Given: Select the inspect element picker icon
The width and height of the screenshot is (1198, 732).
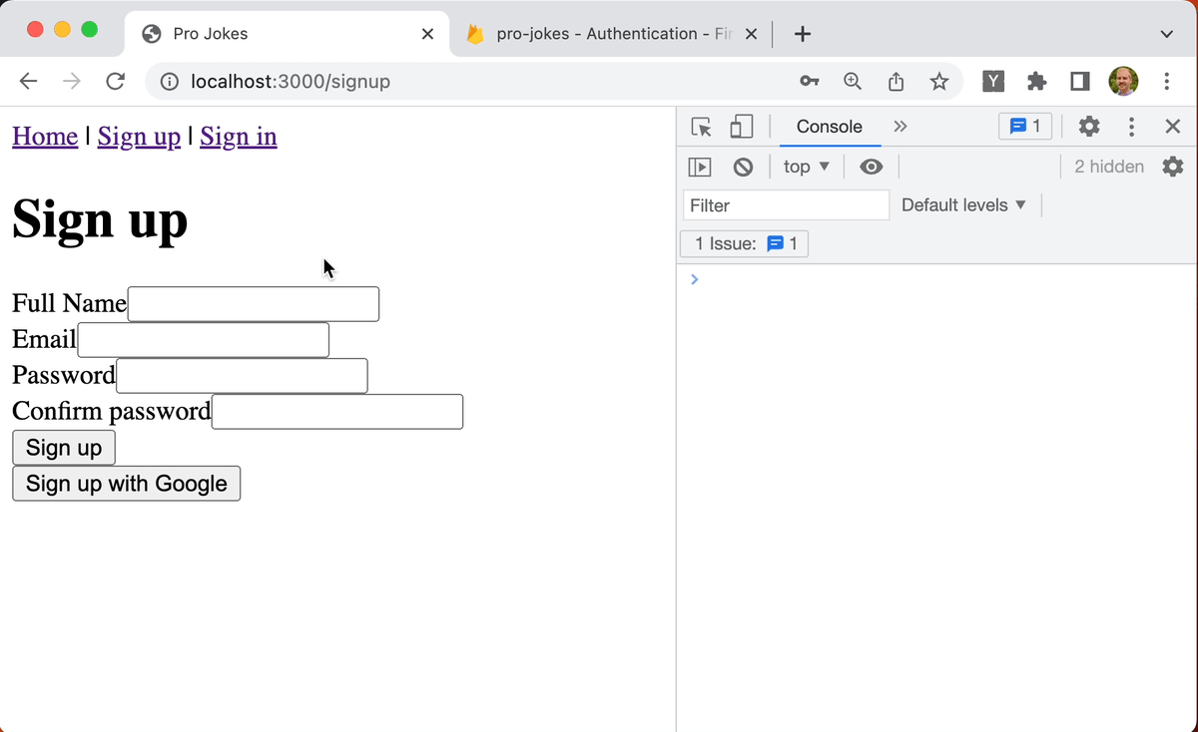Looking at the screenshot, I should tap(702, 127).
